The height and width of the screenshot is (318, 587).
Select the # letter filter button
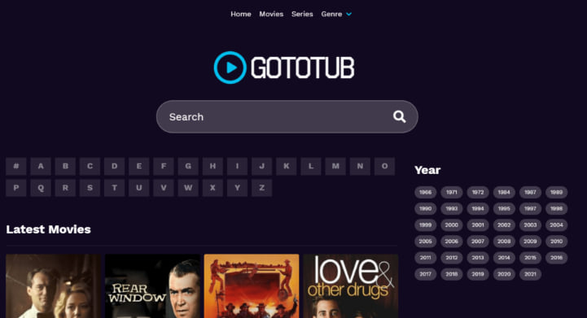(16, 166)
